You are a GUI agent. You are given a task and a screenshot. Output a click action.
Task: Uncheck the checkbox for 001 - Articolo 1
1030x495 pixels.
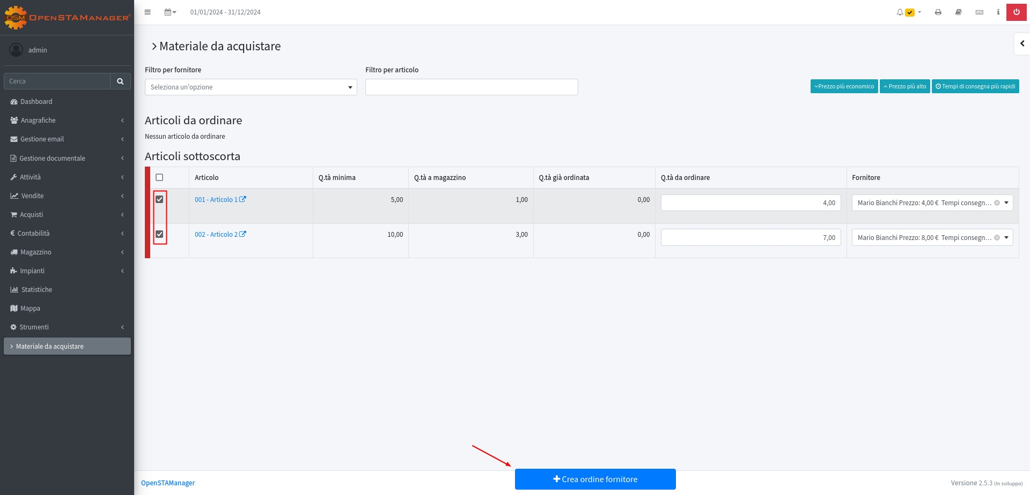(159, 199)
